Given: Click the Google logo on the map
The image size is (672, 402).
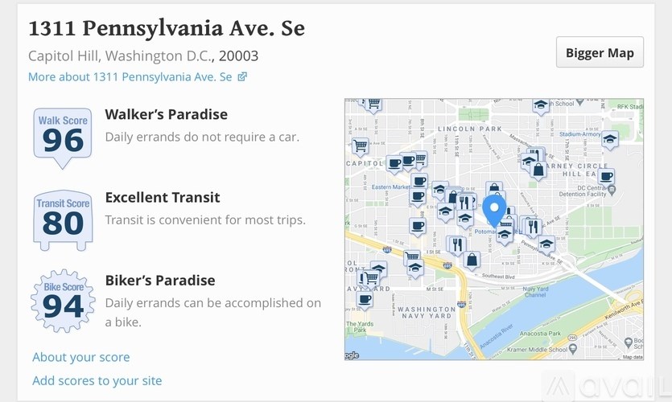Looking at the screenshot, I should tap(352, 355).
